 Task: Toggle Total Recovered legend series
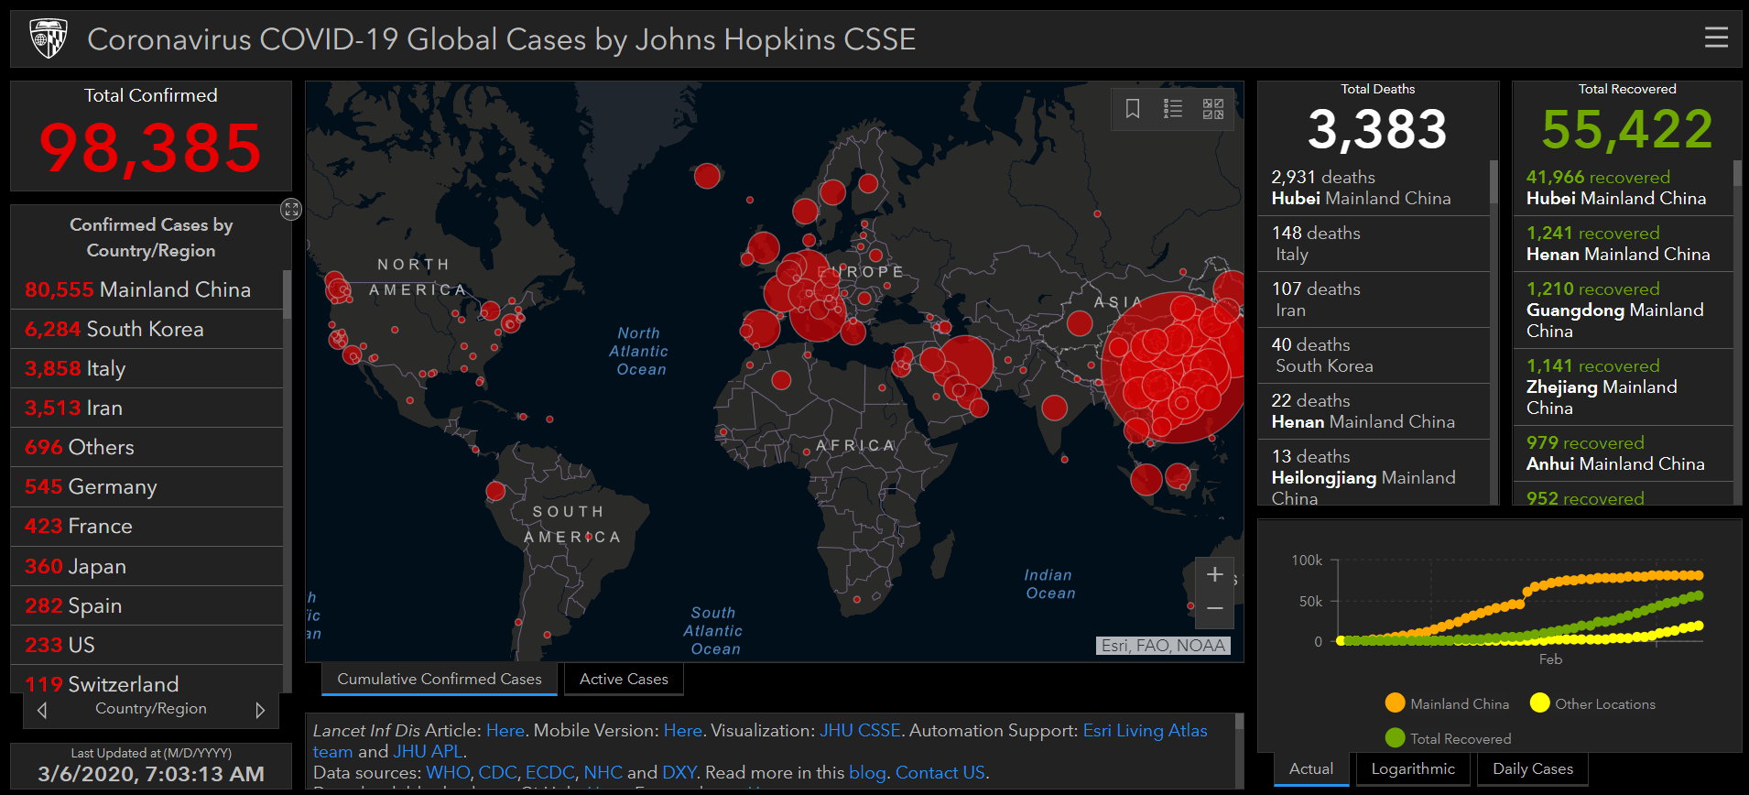click(1448, 738)
